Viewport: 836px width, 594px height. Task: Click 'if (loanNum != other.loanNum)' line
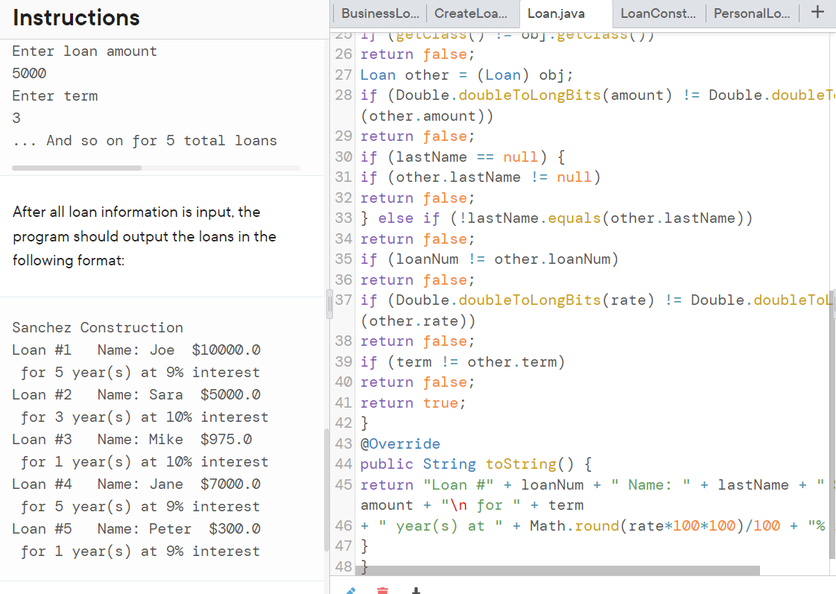pos(490,259)
